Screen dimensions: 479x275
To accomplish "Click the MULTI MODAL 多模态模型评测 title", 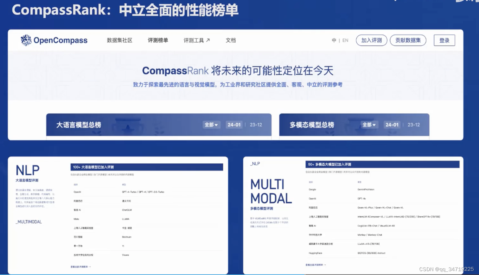I will tap(271, 195).
